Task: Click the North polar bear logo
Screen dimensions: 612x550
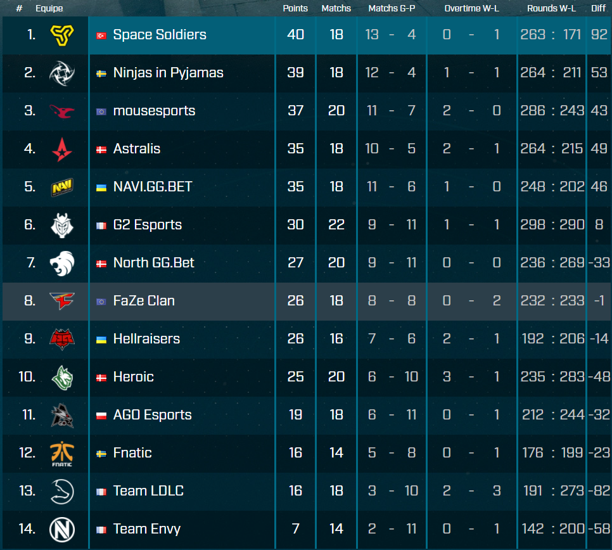Action: pos(62,264)
